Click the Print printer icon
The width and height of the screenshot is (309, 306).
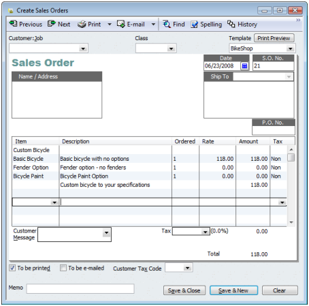pos(82,24)
